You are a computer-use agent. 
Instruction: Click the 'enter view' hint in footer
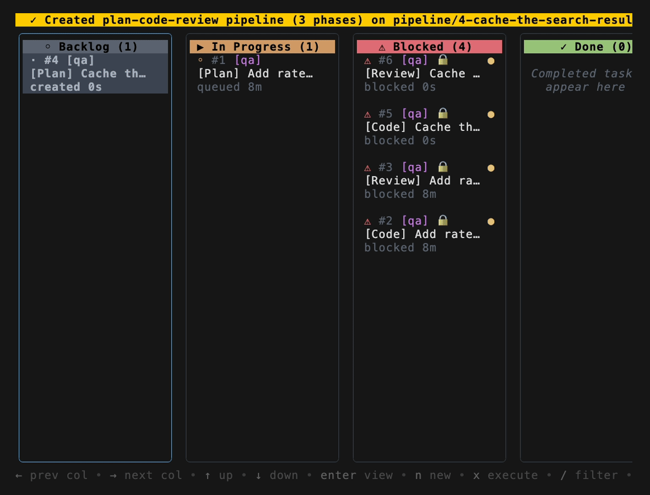[x=356, y=475]
